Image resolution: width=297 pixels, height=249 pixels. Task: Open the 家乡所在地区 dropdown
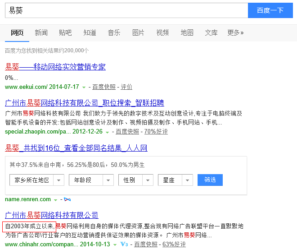pyautogui.click(x=37, y=180)
